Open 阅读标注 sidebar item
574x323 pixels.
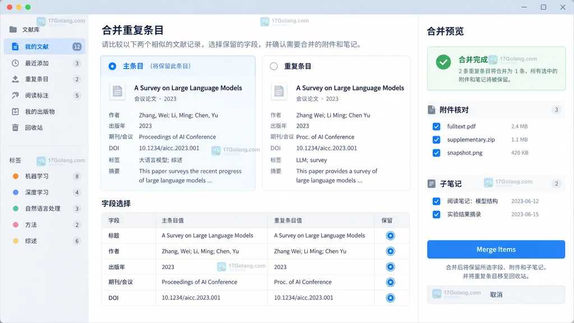(x=45, y=95)
